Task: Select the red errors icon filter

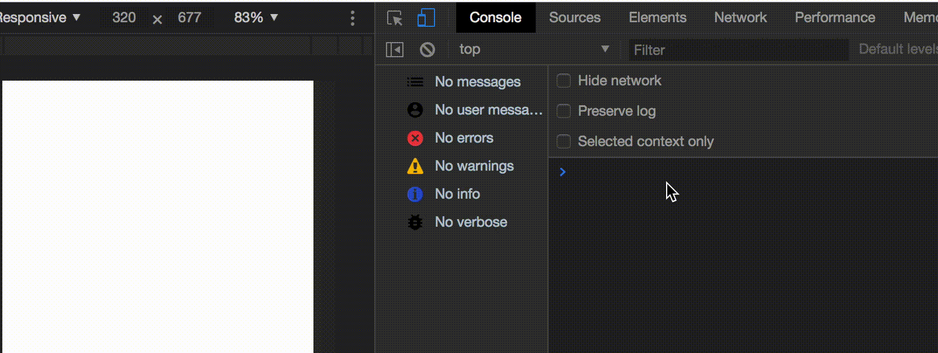Action: [x=415, y=138]
